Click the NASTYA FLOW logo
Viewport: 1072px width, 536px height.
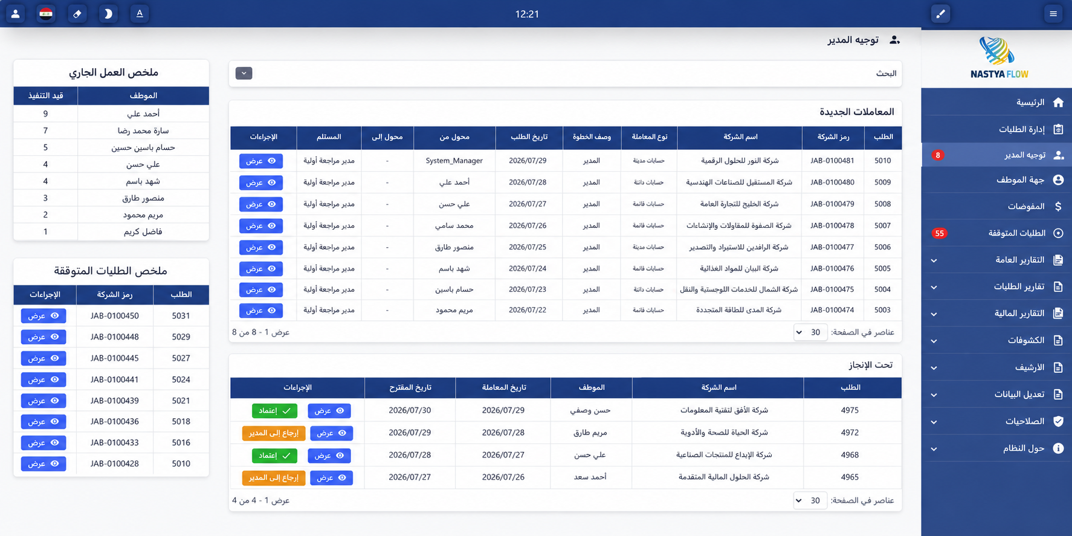998,57
